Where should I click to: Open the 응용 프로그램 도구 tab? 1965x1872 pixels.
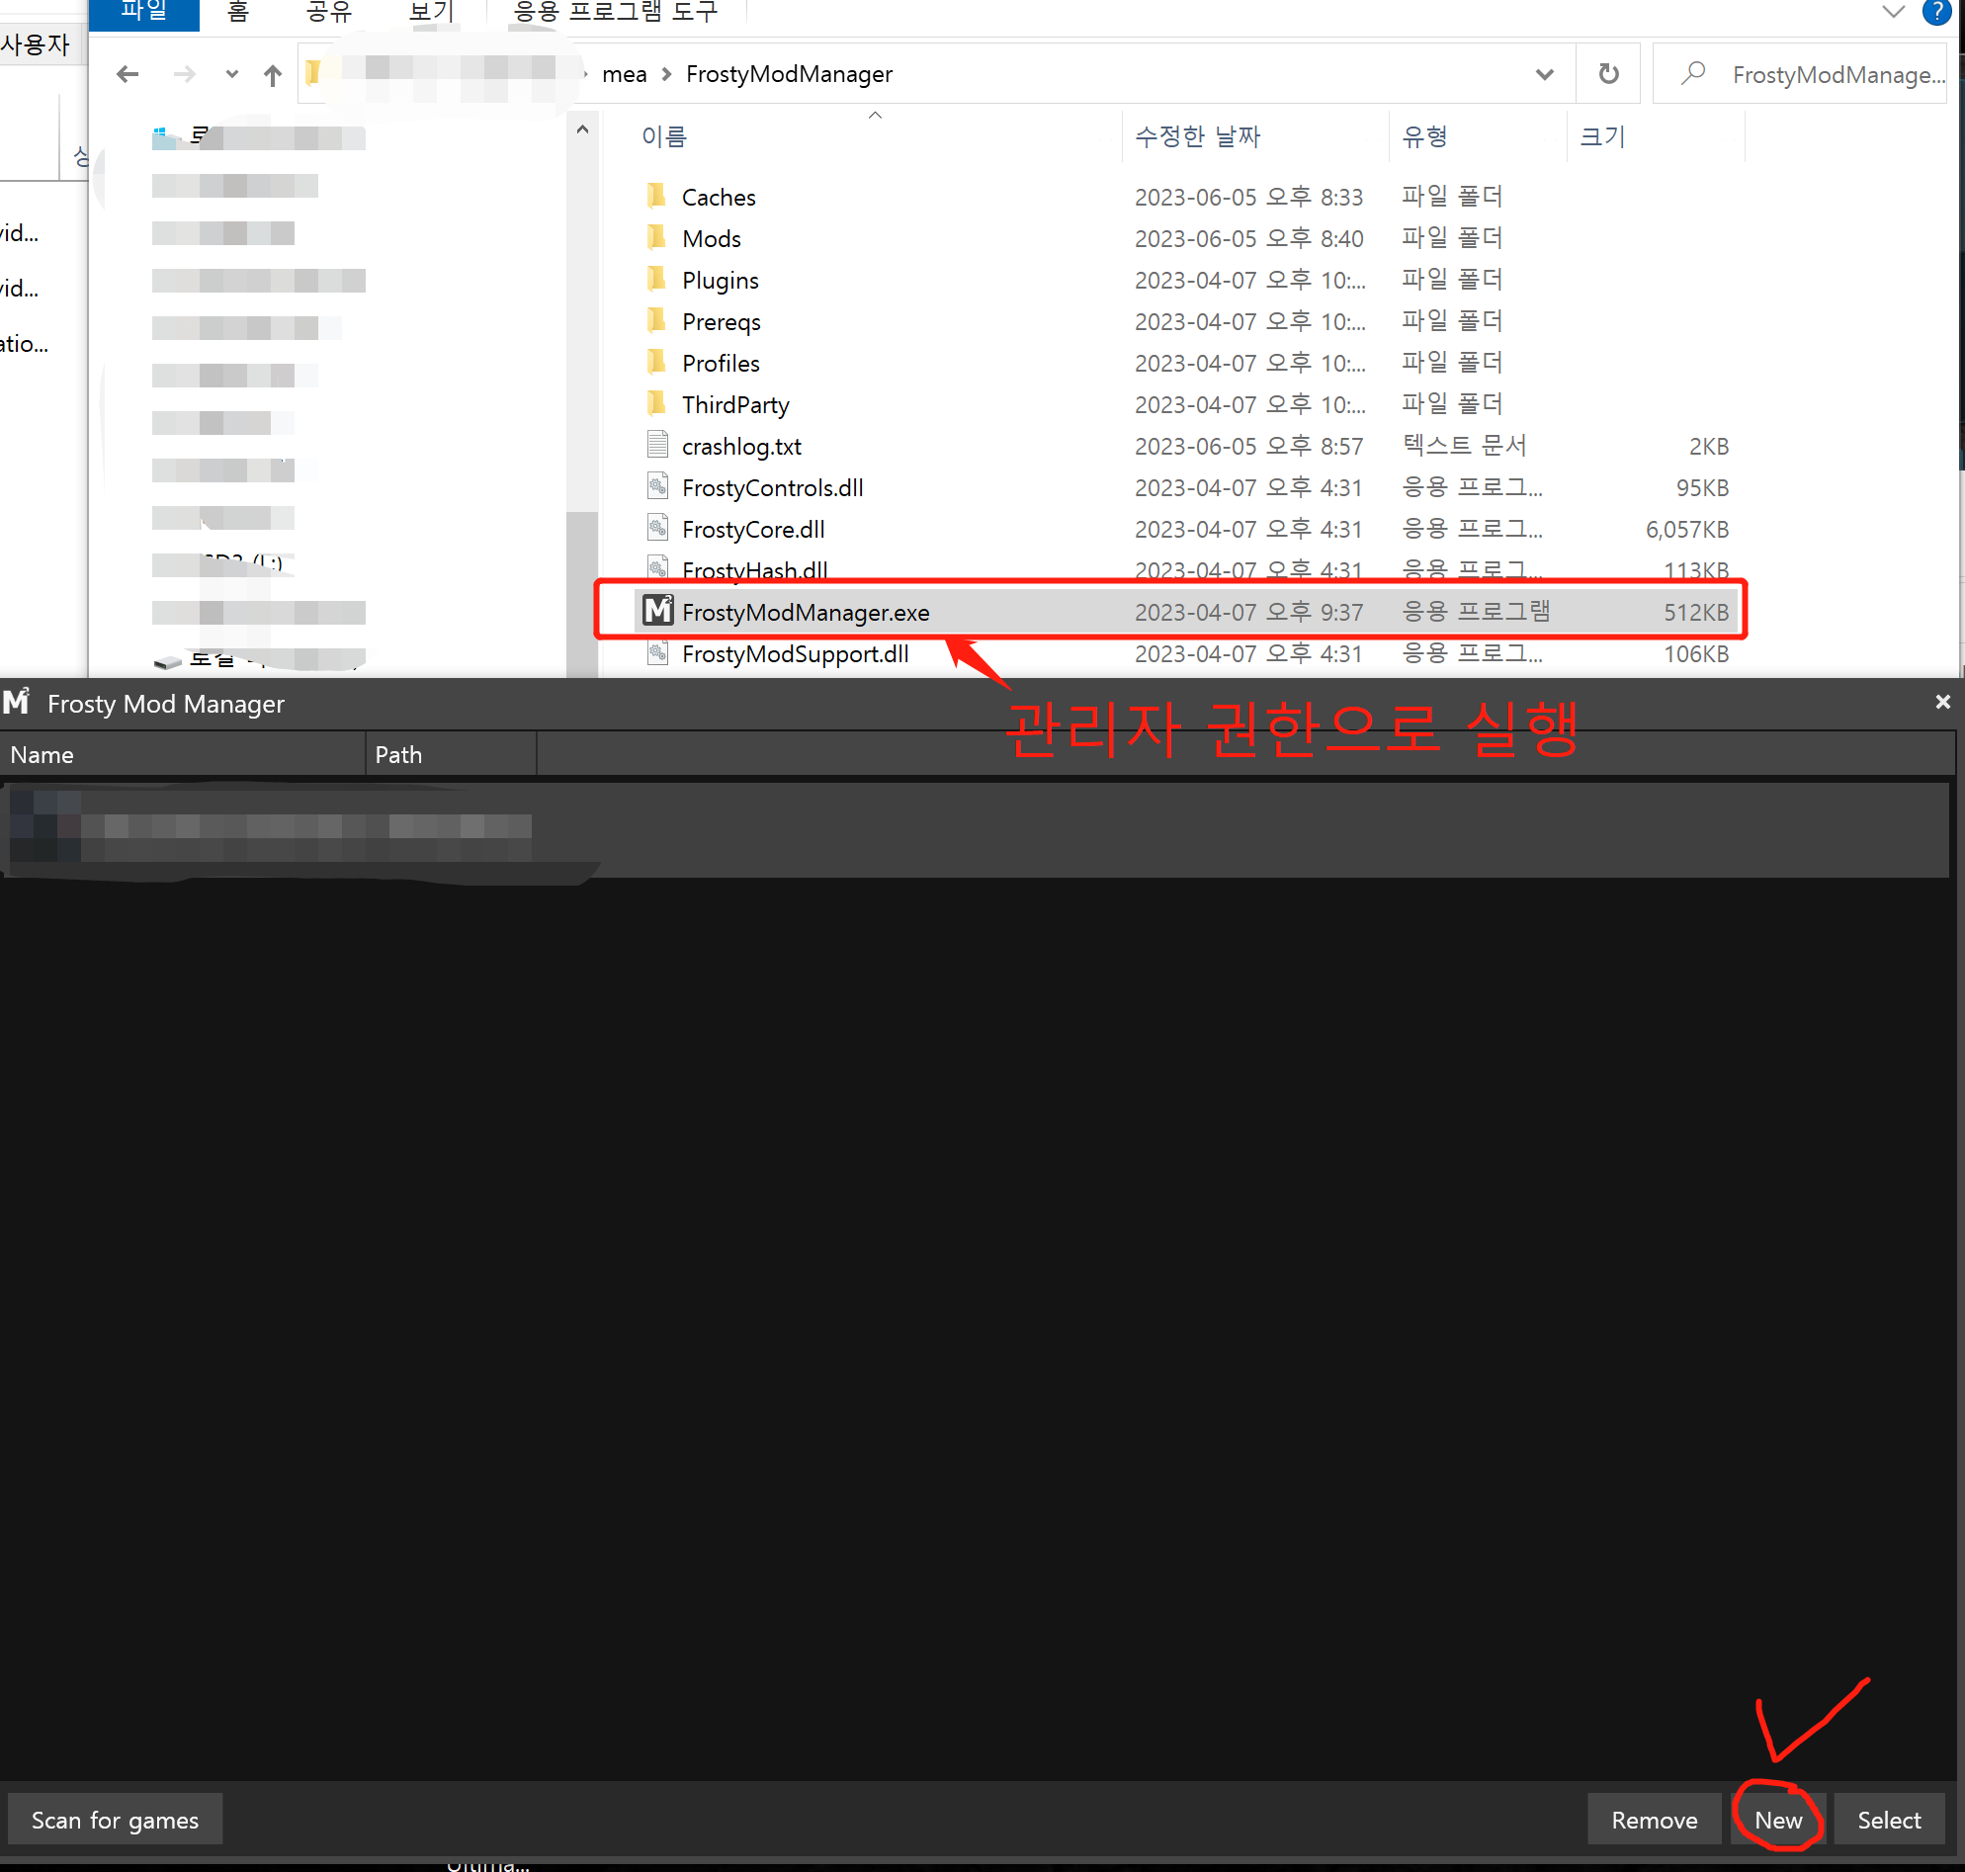pos(615,12)
